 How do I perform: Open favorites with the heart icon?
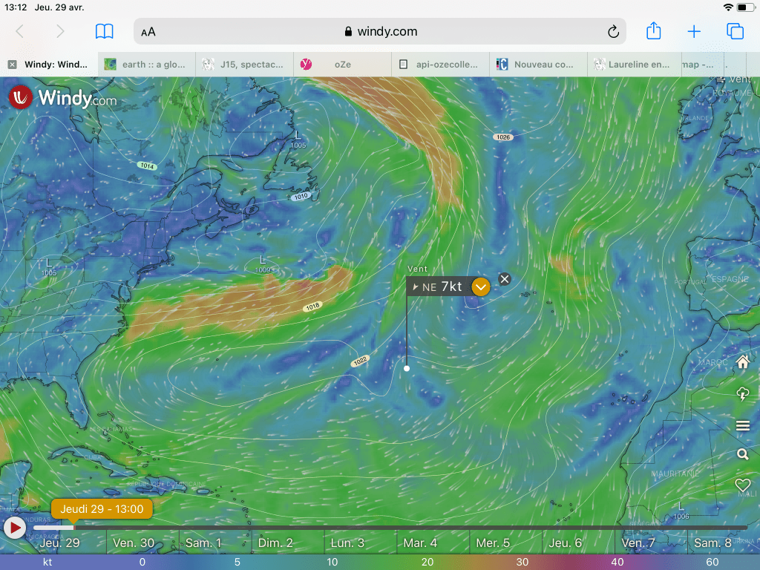coord(742,485)
